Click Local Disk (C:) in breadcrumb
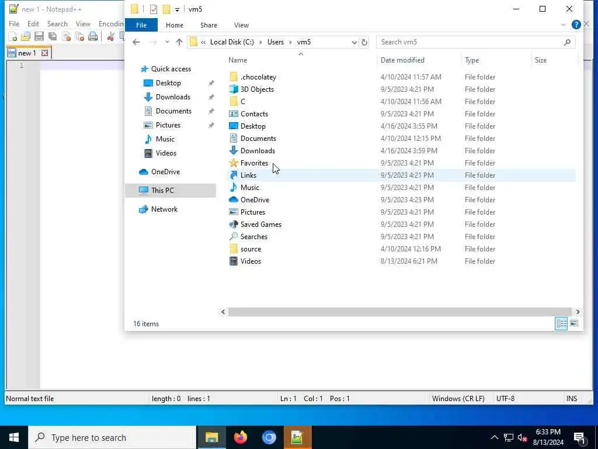Viewport: 598px width, 449px height. [x=232, y=42]
